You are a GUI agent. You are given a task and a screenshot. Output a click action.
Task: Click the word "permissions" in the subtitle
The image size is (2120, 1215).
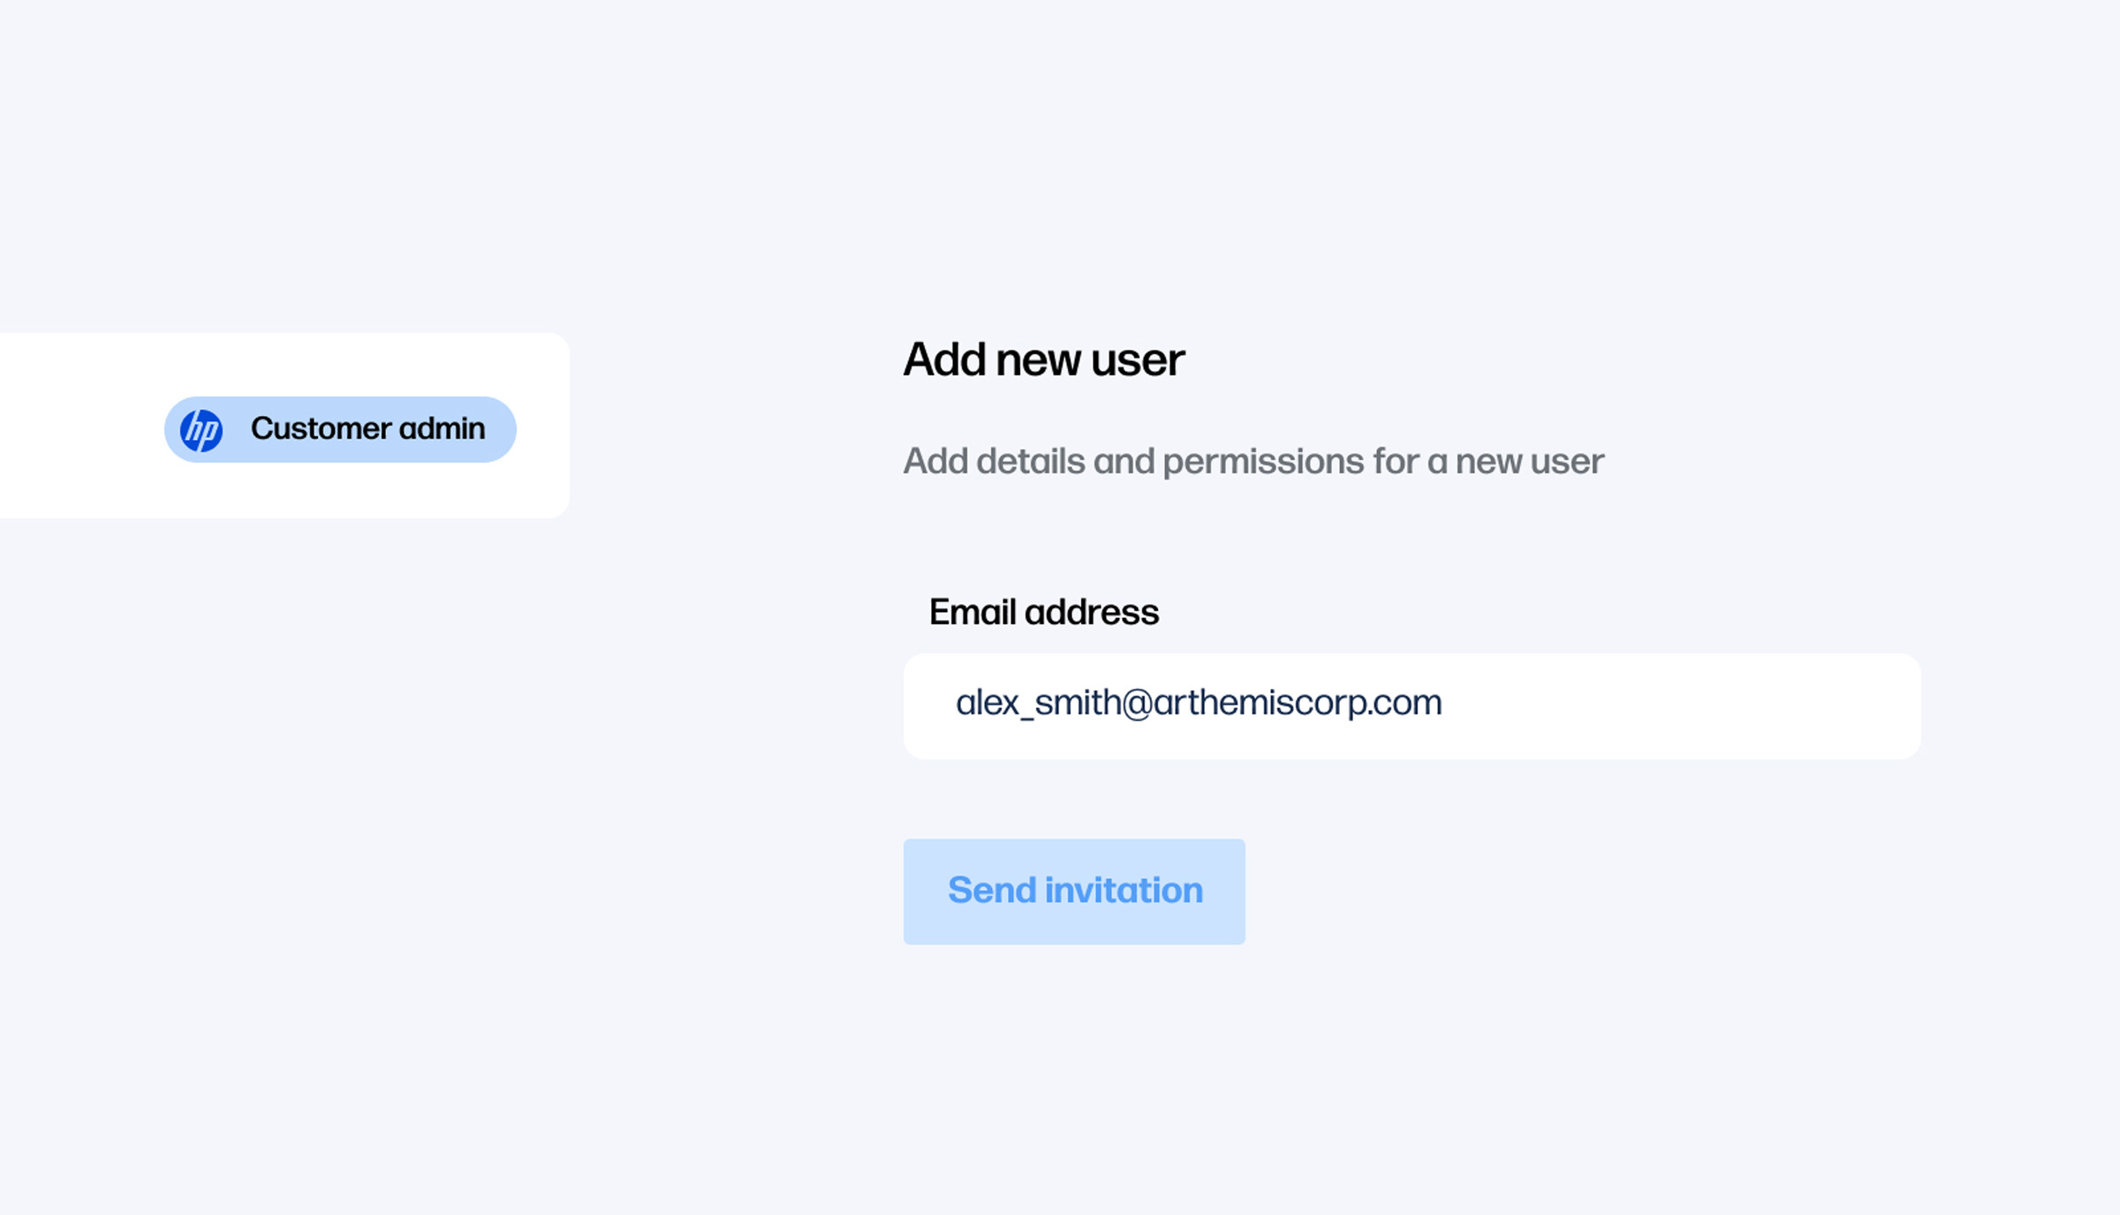1263,461
